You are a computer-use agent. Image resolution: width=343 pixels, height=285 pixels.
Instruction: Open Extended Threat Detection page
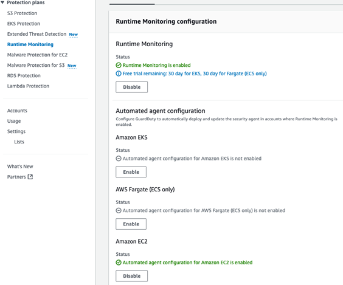tap(36, 34)
